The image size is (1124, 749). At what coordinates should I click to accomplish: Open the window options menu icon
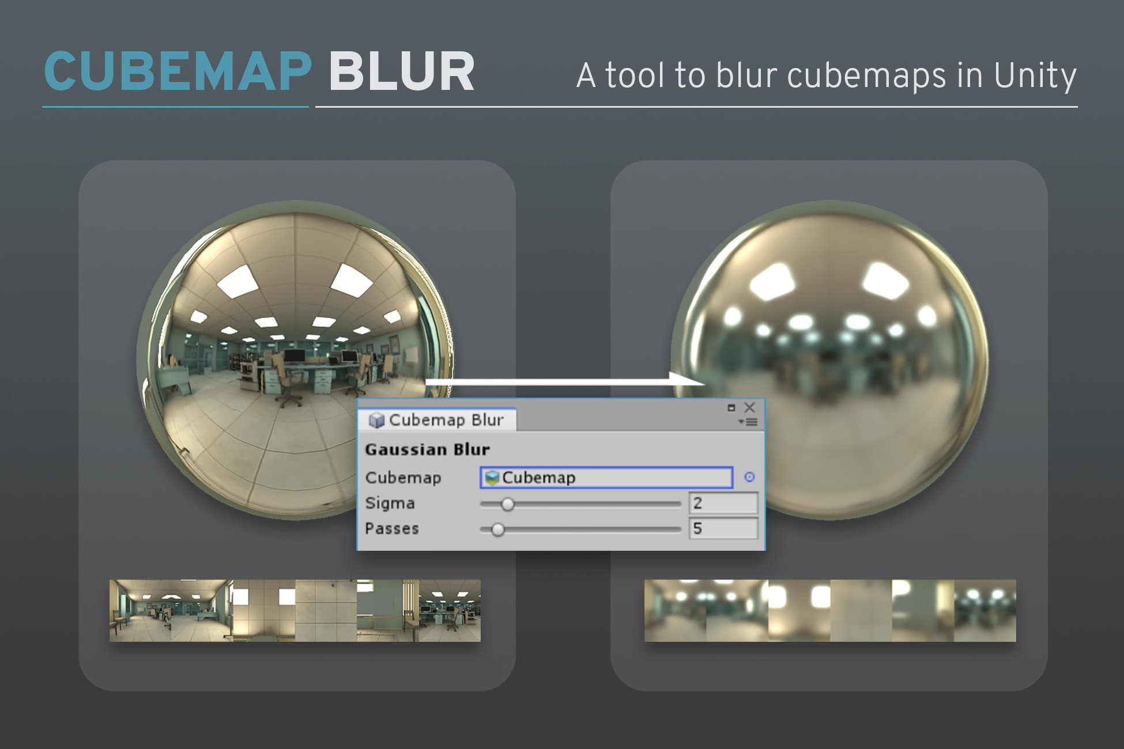click(x=748, y=422)
